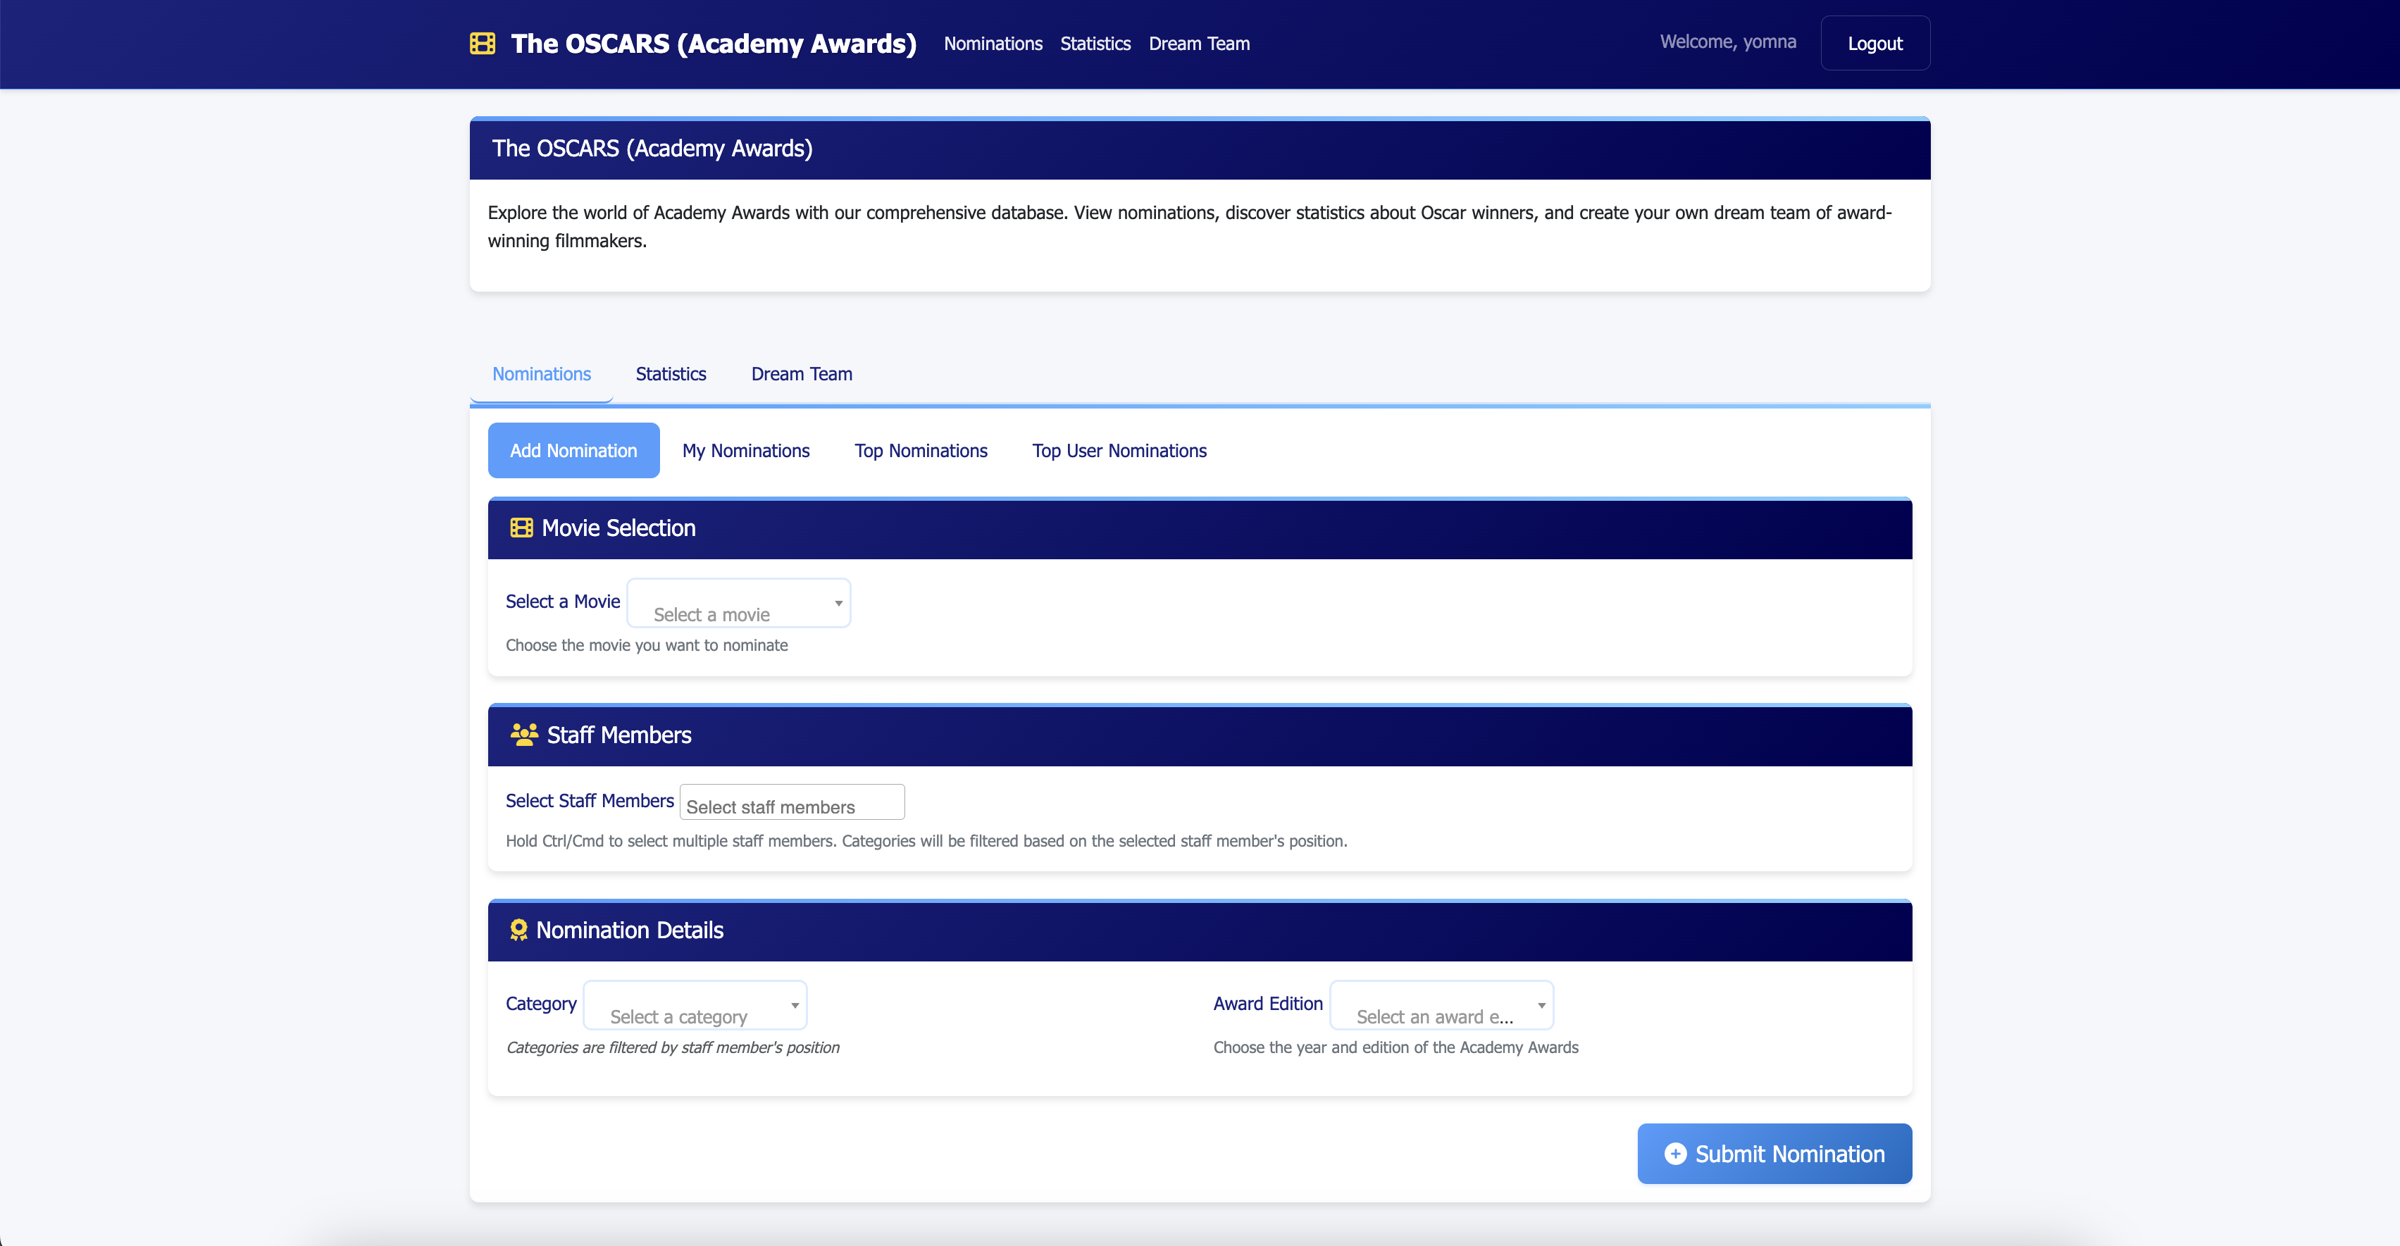Screen dimensions: 2400x1246
Task: Click the plus icon in Submit Nomination
Action: pos(1675,1154)
